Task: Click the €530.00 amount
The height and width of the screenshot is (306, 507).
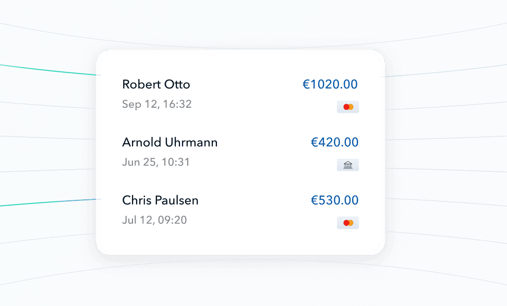Action: 334,200
